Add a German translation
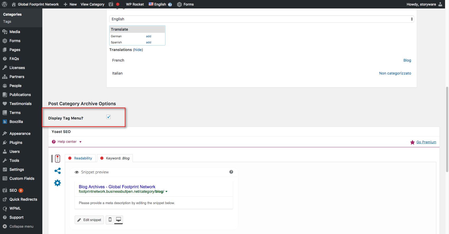449x234 pixels. (149, 36)
